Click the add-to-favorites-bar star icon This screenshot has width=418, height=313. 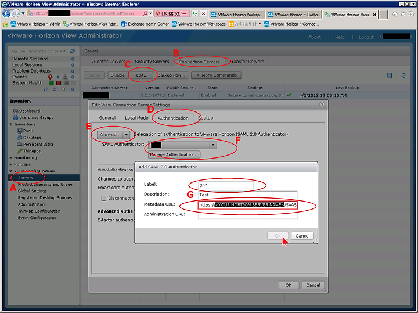point(5,24)
